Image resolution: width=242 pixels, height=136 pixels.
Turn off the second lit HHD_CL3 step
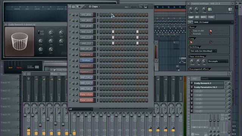click(x=137, y=43)
